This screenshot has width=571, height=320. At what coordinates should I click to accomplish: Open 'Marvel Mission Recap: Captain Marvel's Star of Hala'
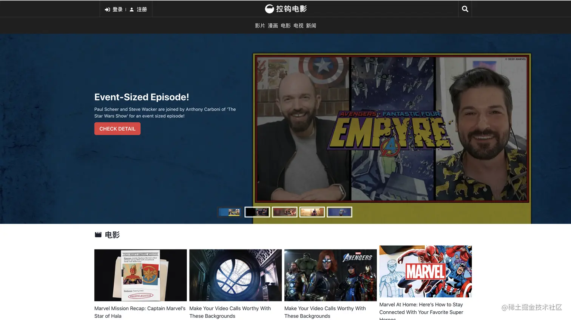click(x=140, y=312)
